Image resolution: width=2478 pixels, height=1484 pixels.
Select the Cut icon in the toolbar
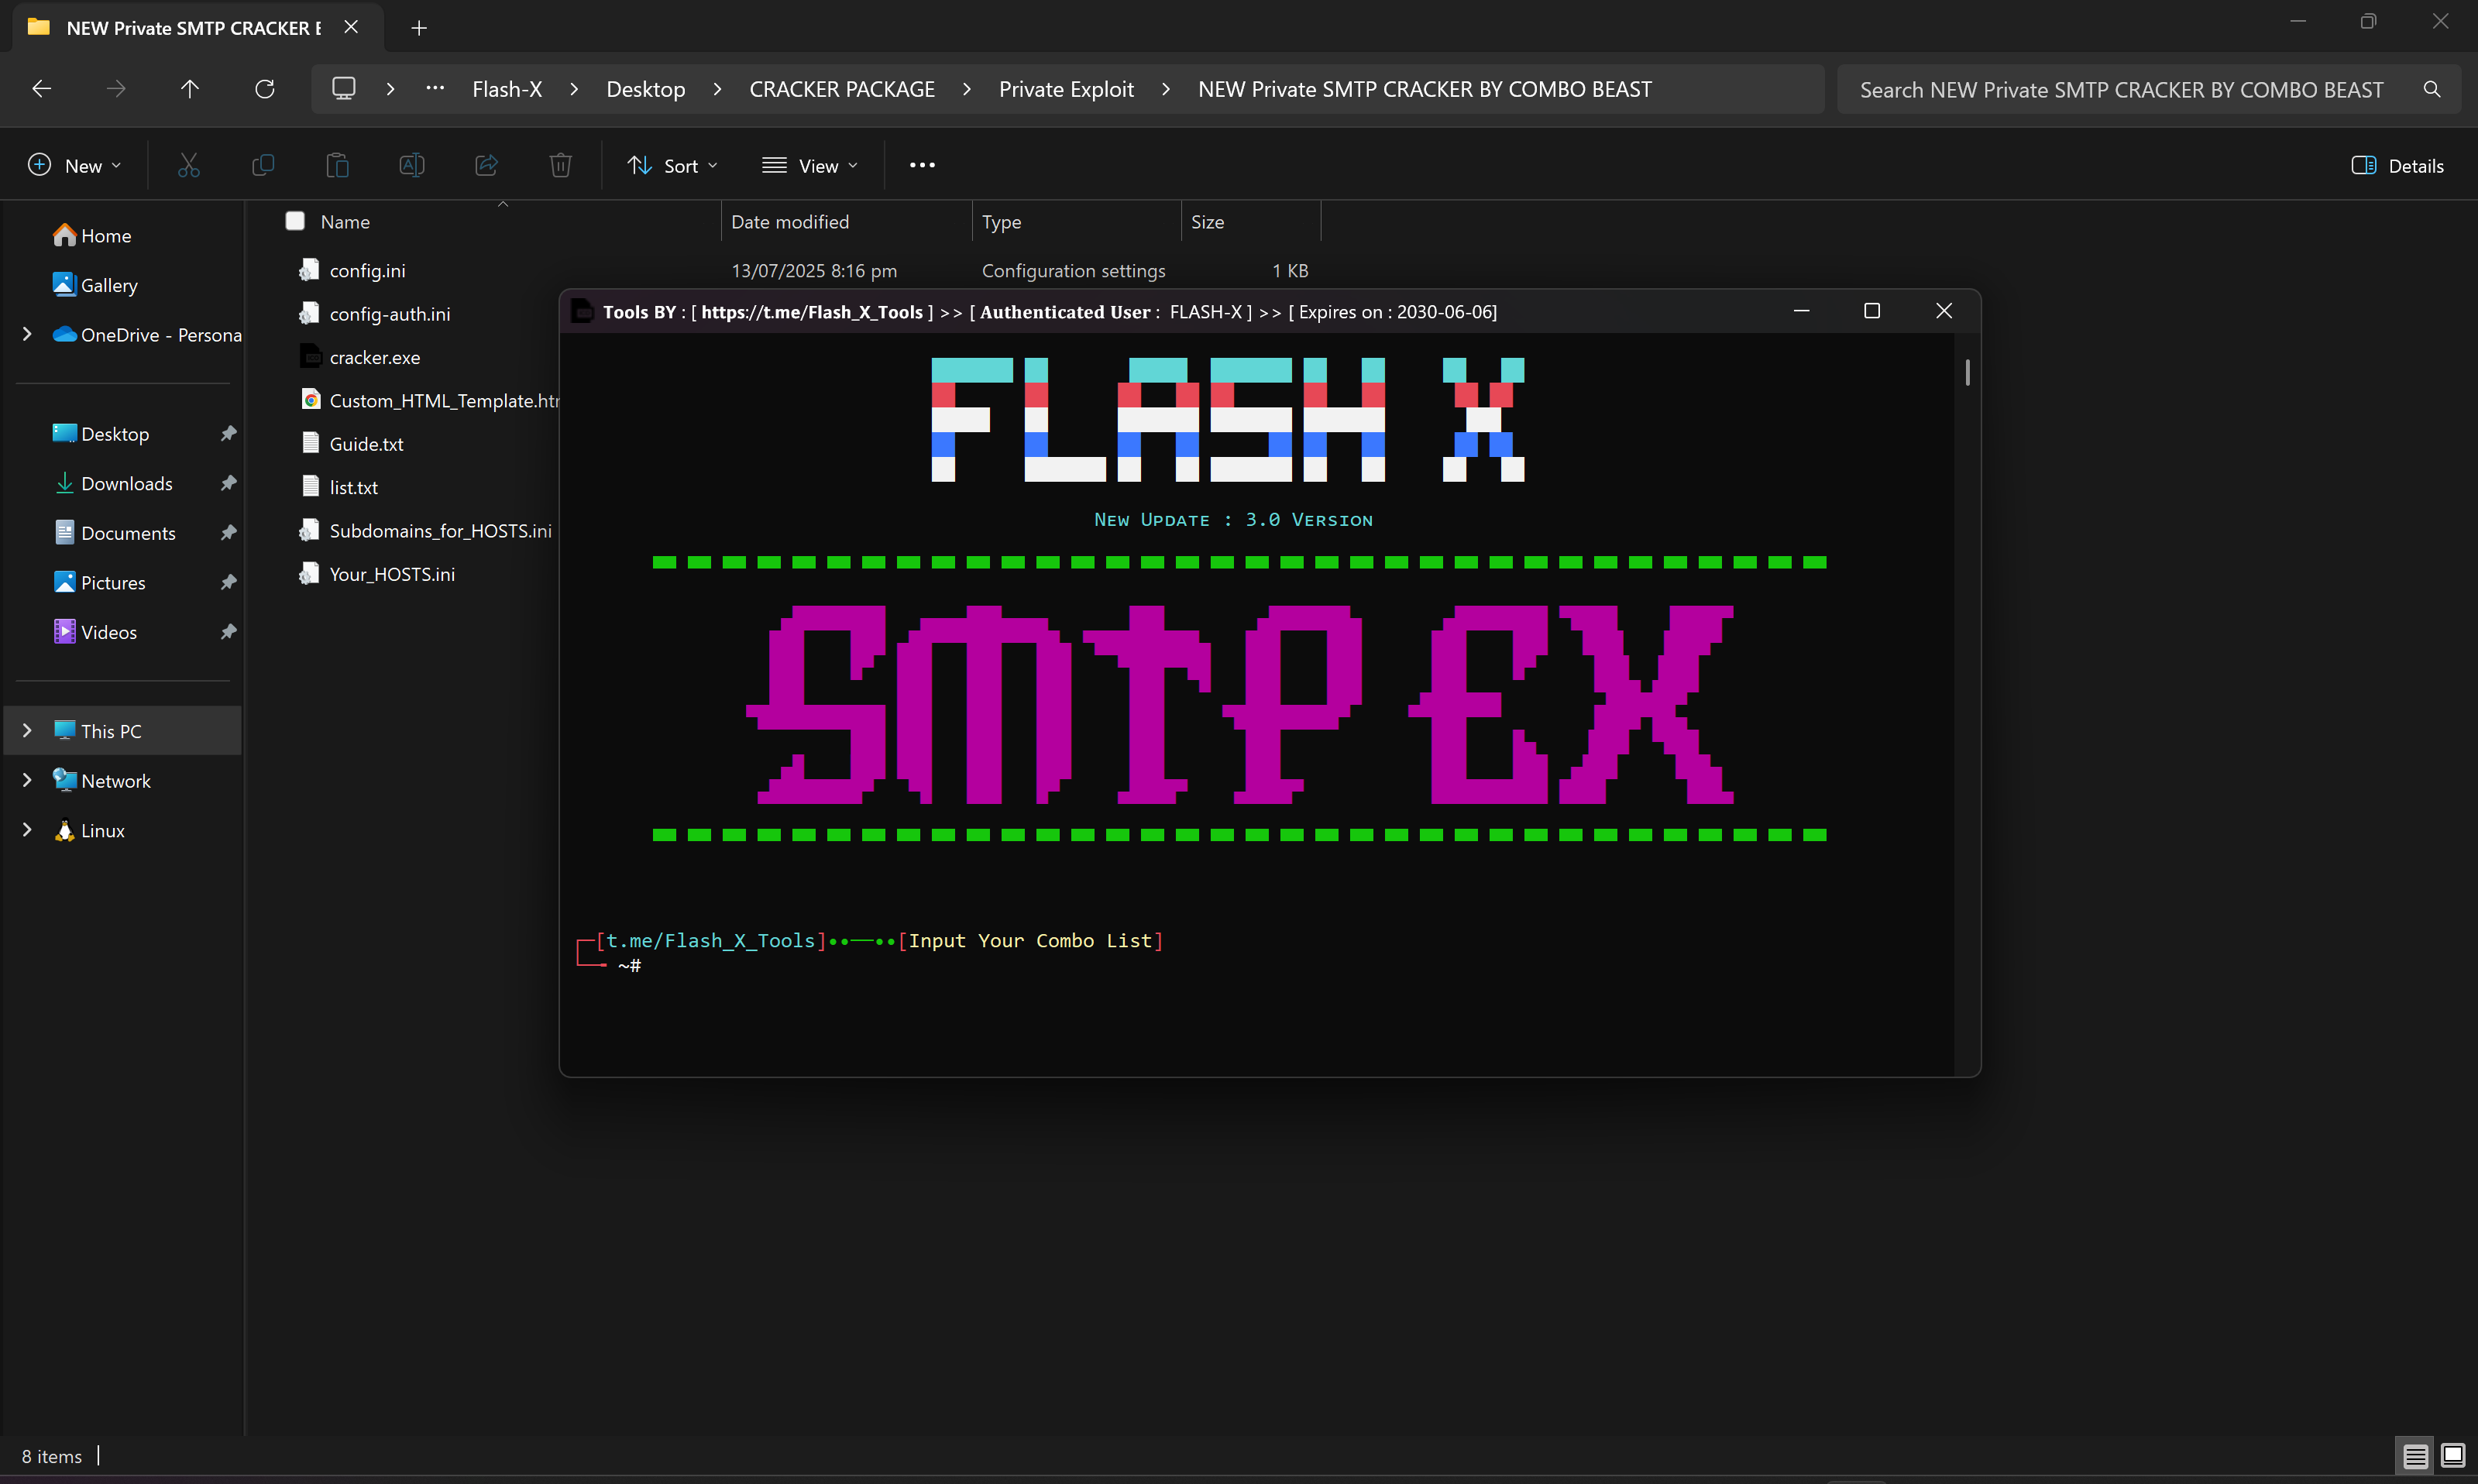click(189, 164)
